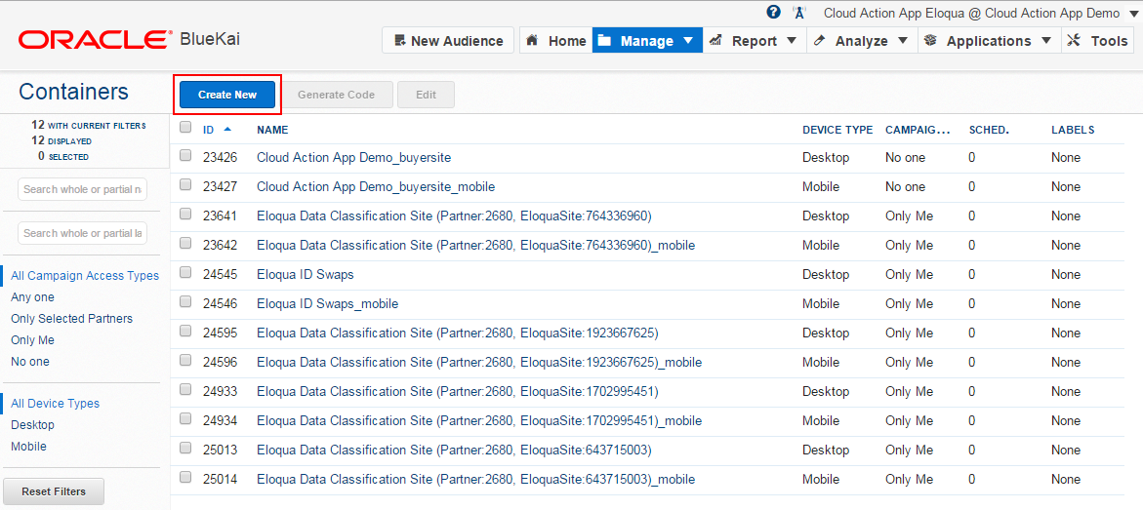
Task: Go to the Home menu item
Action: (555, 41)
